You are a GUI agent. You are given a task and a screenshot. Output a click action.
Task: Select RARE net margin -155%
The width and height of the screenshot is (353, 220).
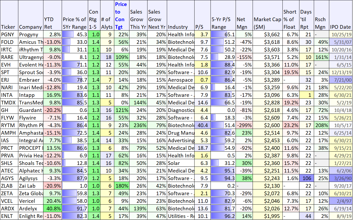pyautogui.click(x=244, y=57)
